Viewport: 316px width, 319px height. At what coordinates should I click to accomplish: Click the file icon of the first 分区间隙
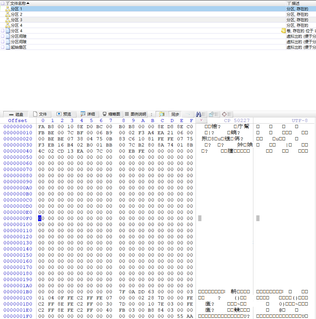pos(8,36)
